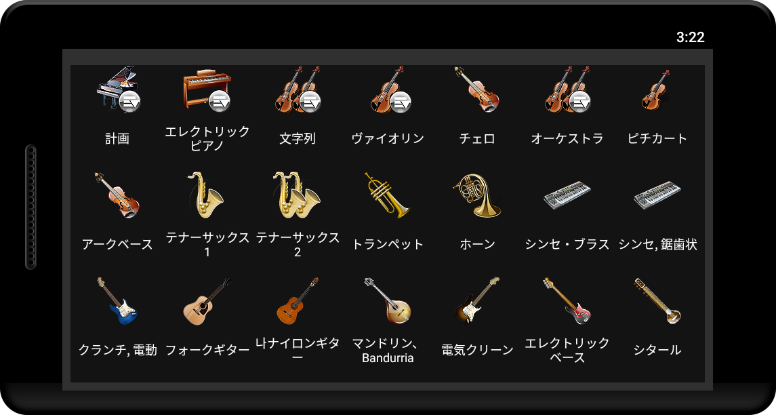Pick the シタール sitar instrument

pos(657,301)
